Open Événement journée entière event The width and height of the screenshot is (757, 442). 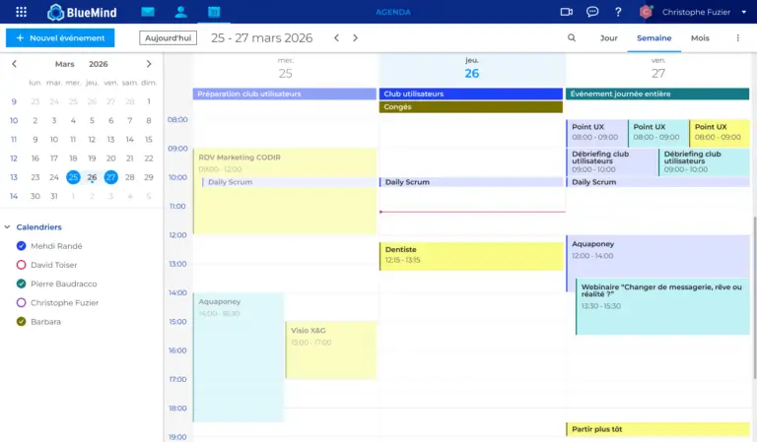tap(657, 94)
